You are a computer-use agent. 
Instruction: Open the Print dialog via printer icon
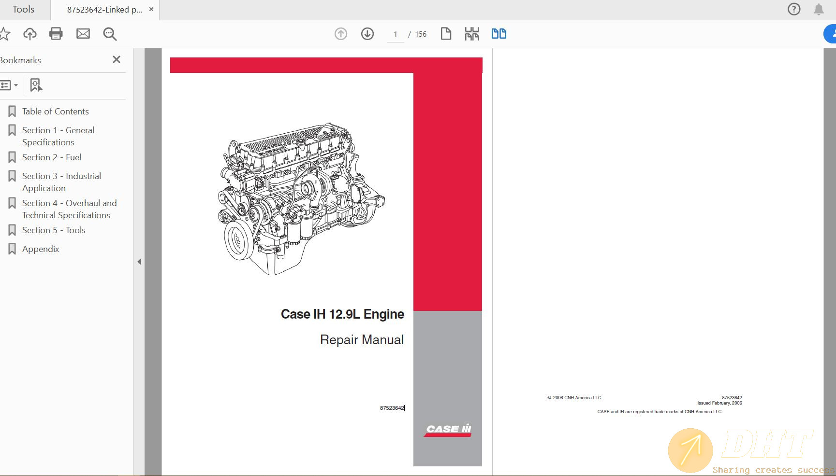(56, 34)
